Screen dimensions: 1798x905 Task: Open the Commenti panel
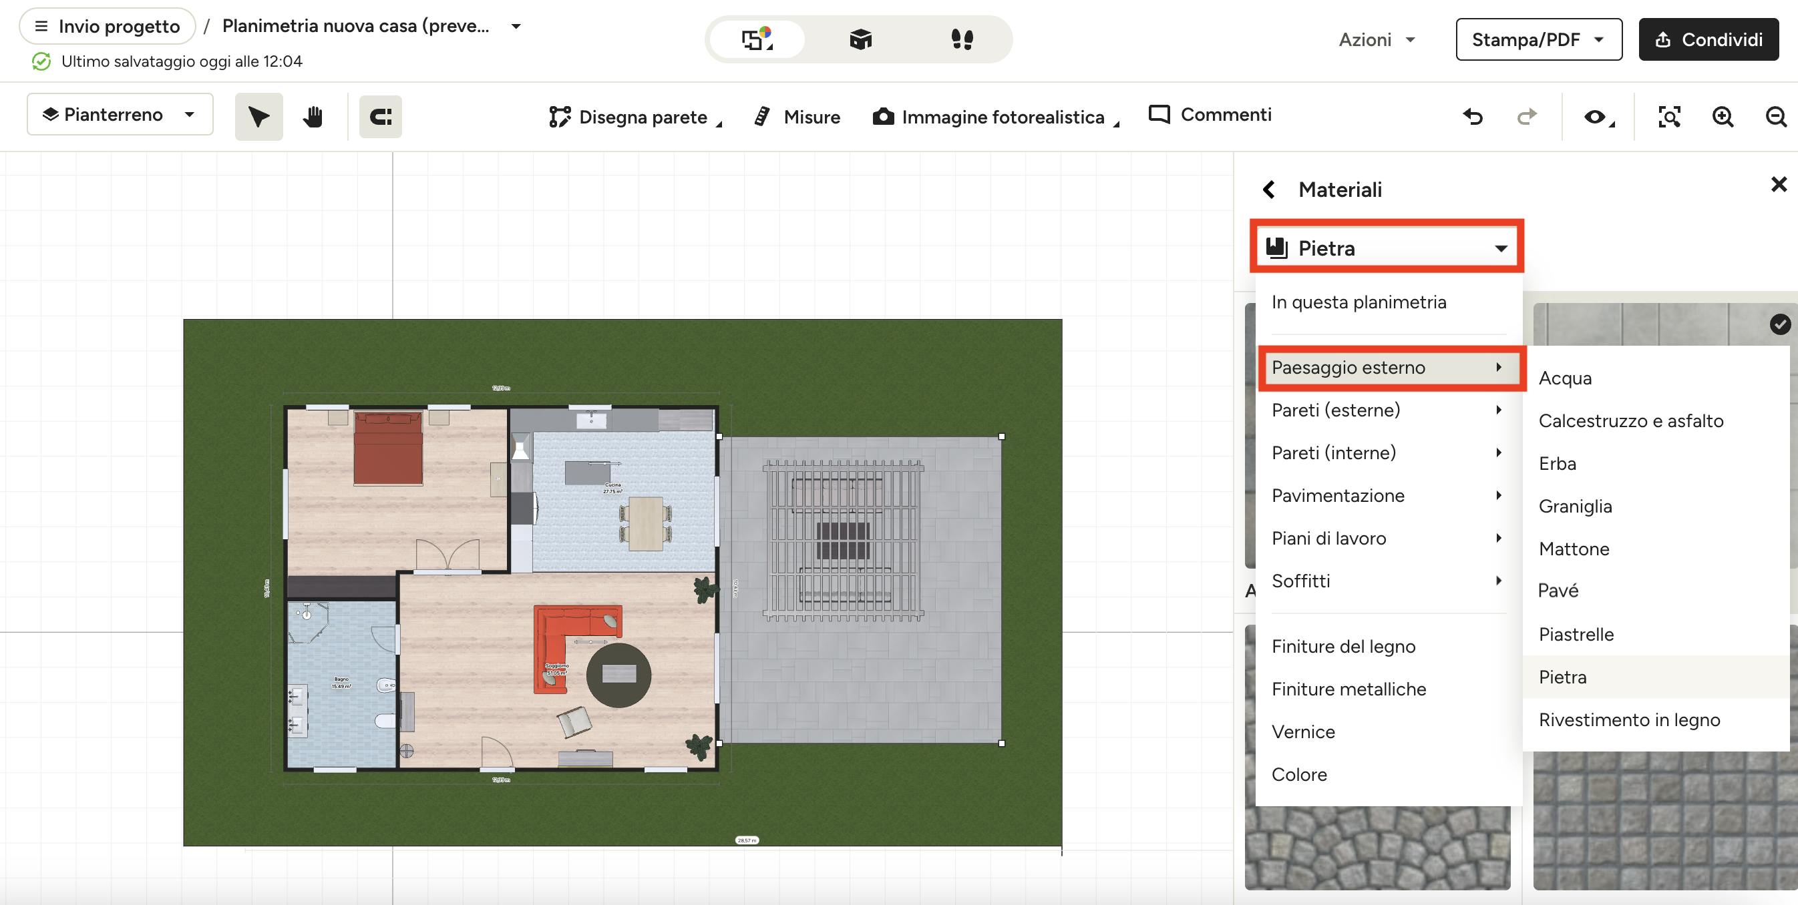[x=1210, y=114]
